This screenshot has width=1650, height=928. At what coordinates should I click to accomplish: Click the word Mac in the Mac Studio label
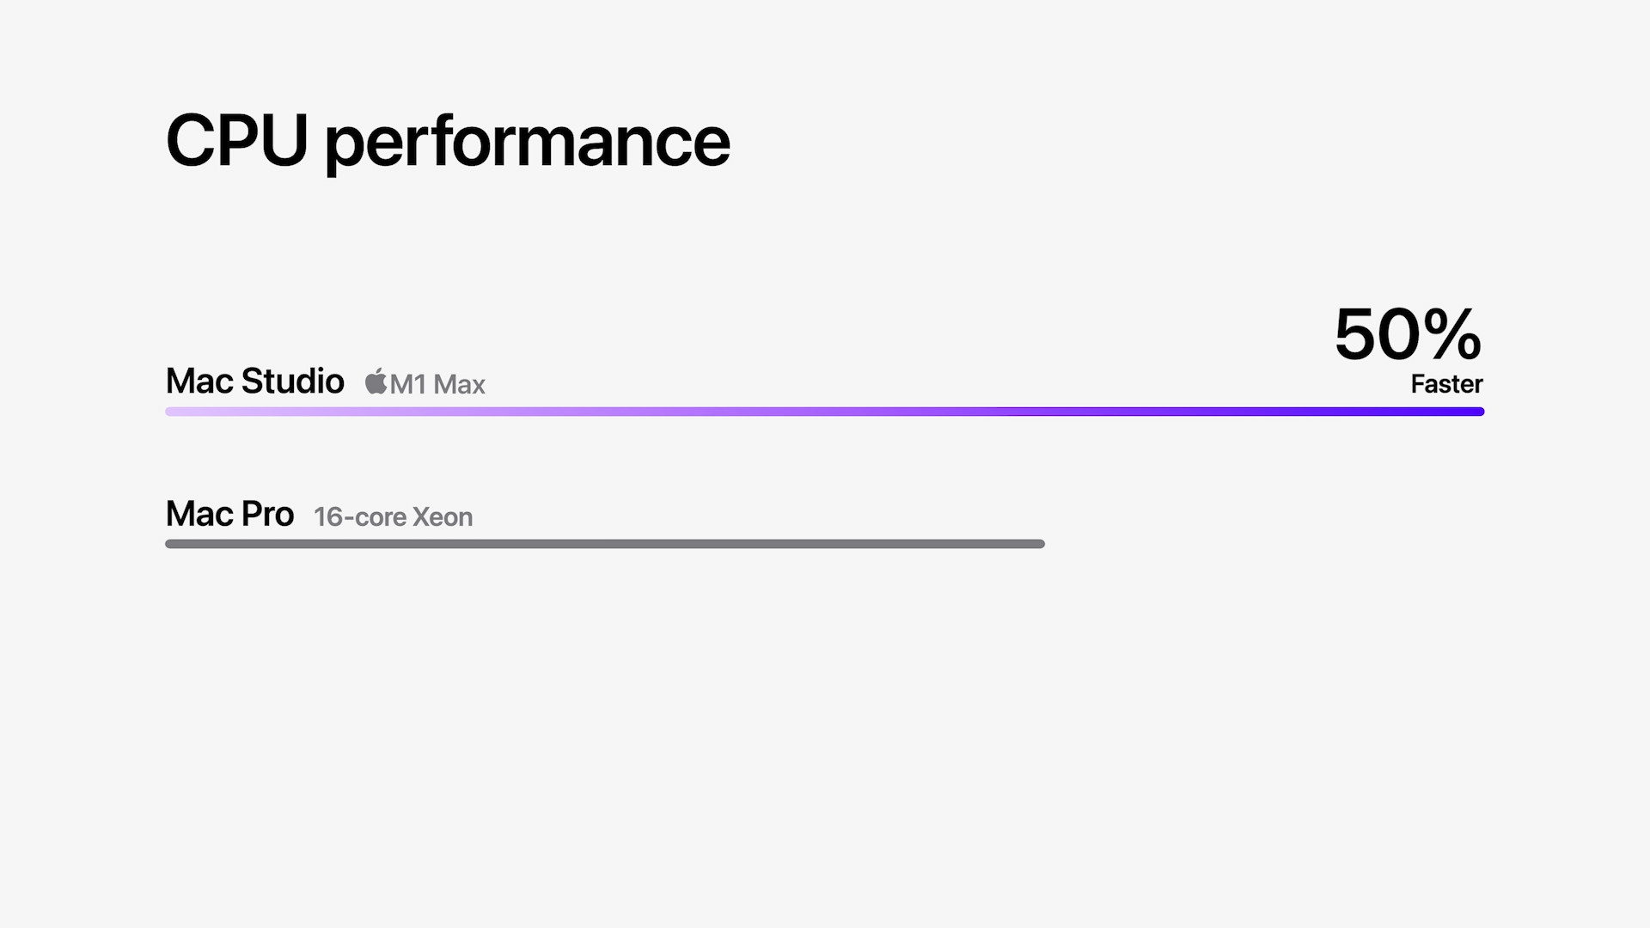[199, 382]
